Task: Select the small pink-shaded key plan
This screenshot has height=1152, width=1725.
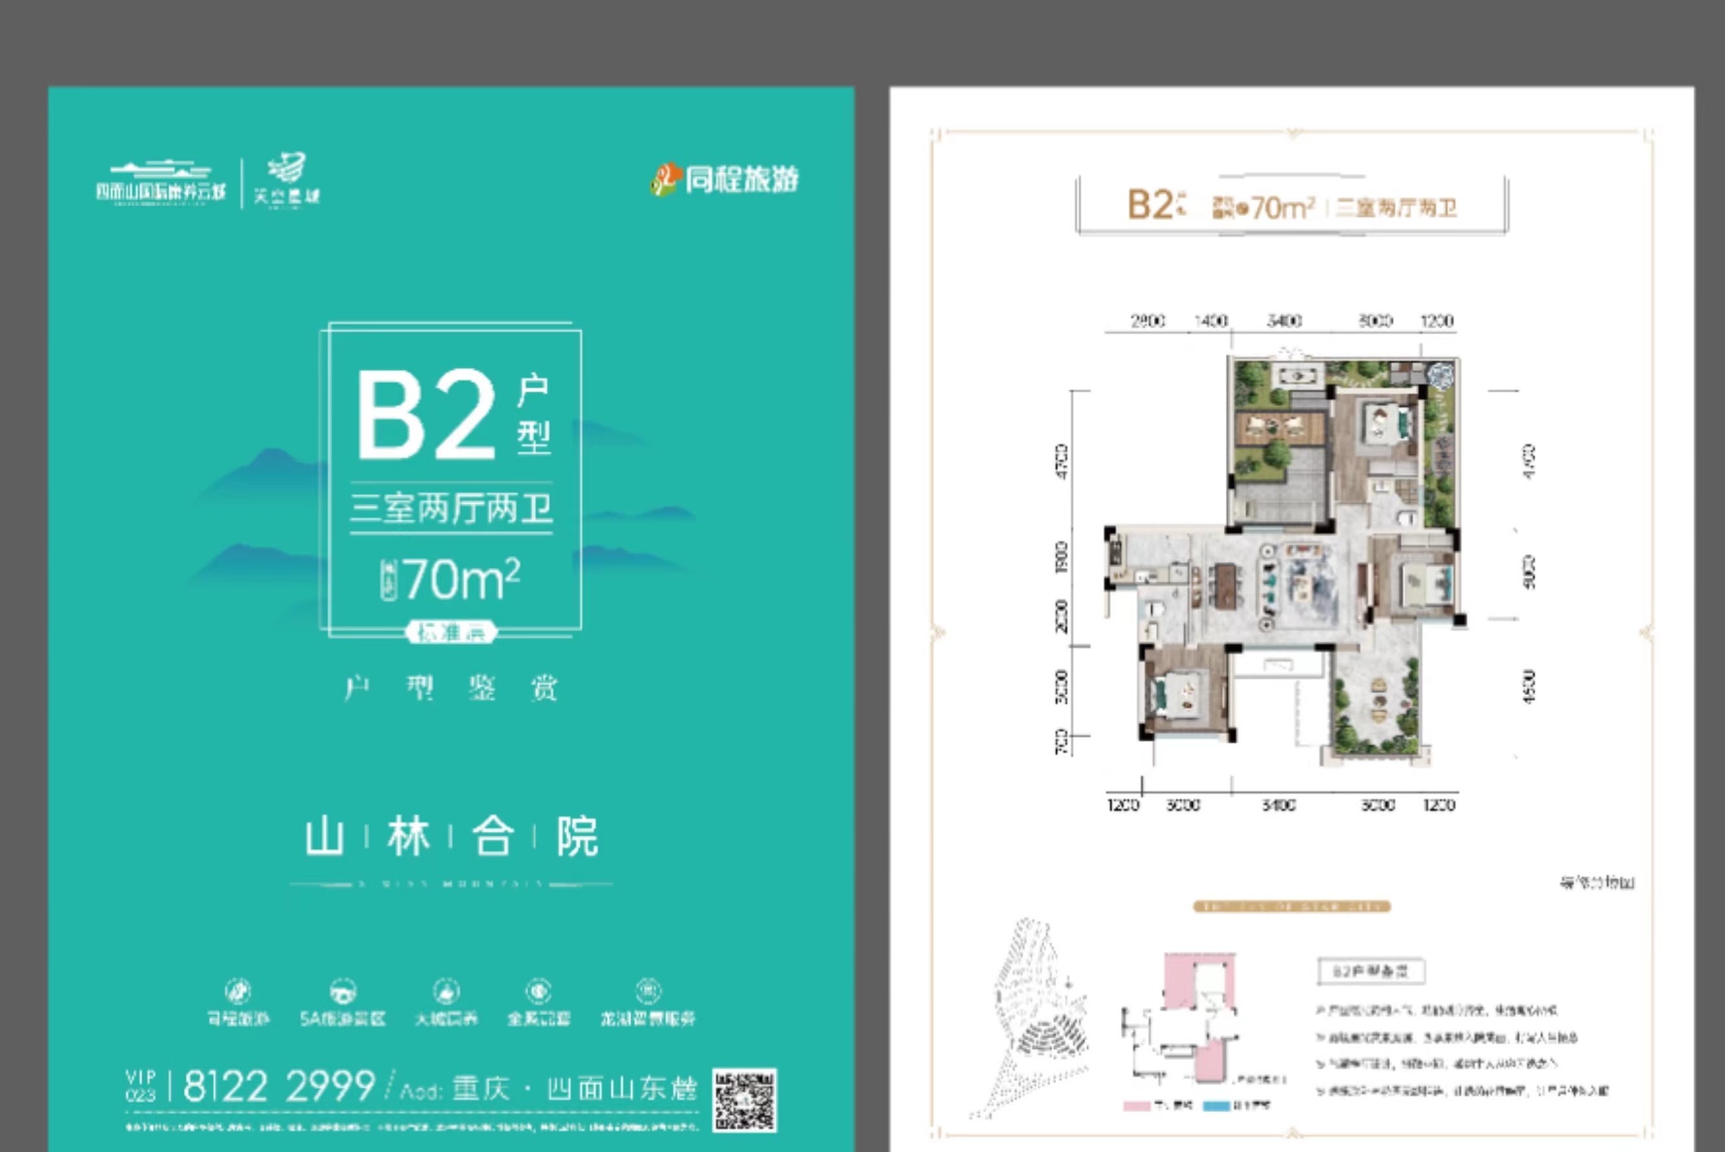Action: tap(1180, 1018)
